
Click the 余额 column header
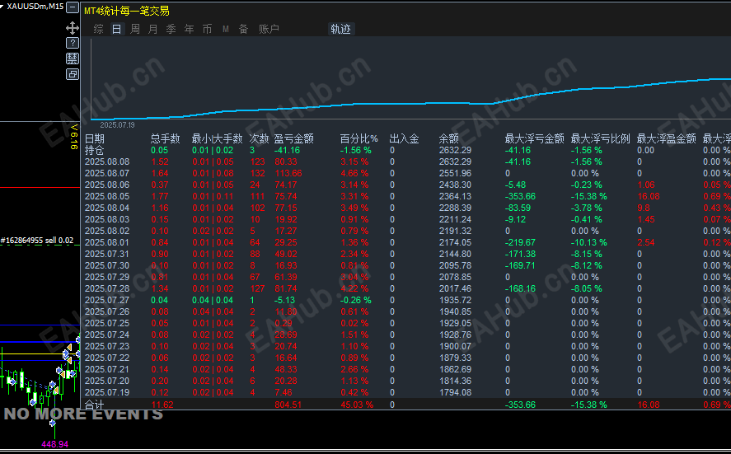[x=449, y=139]
